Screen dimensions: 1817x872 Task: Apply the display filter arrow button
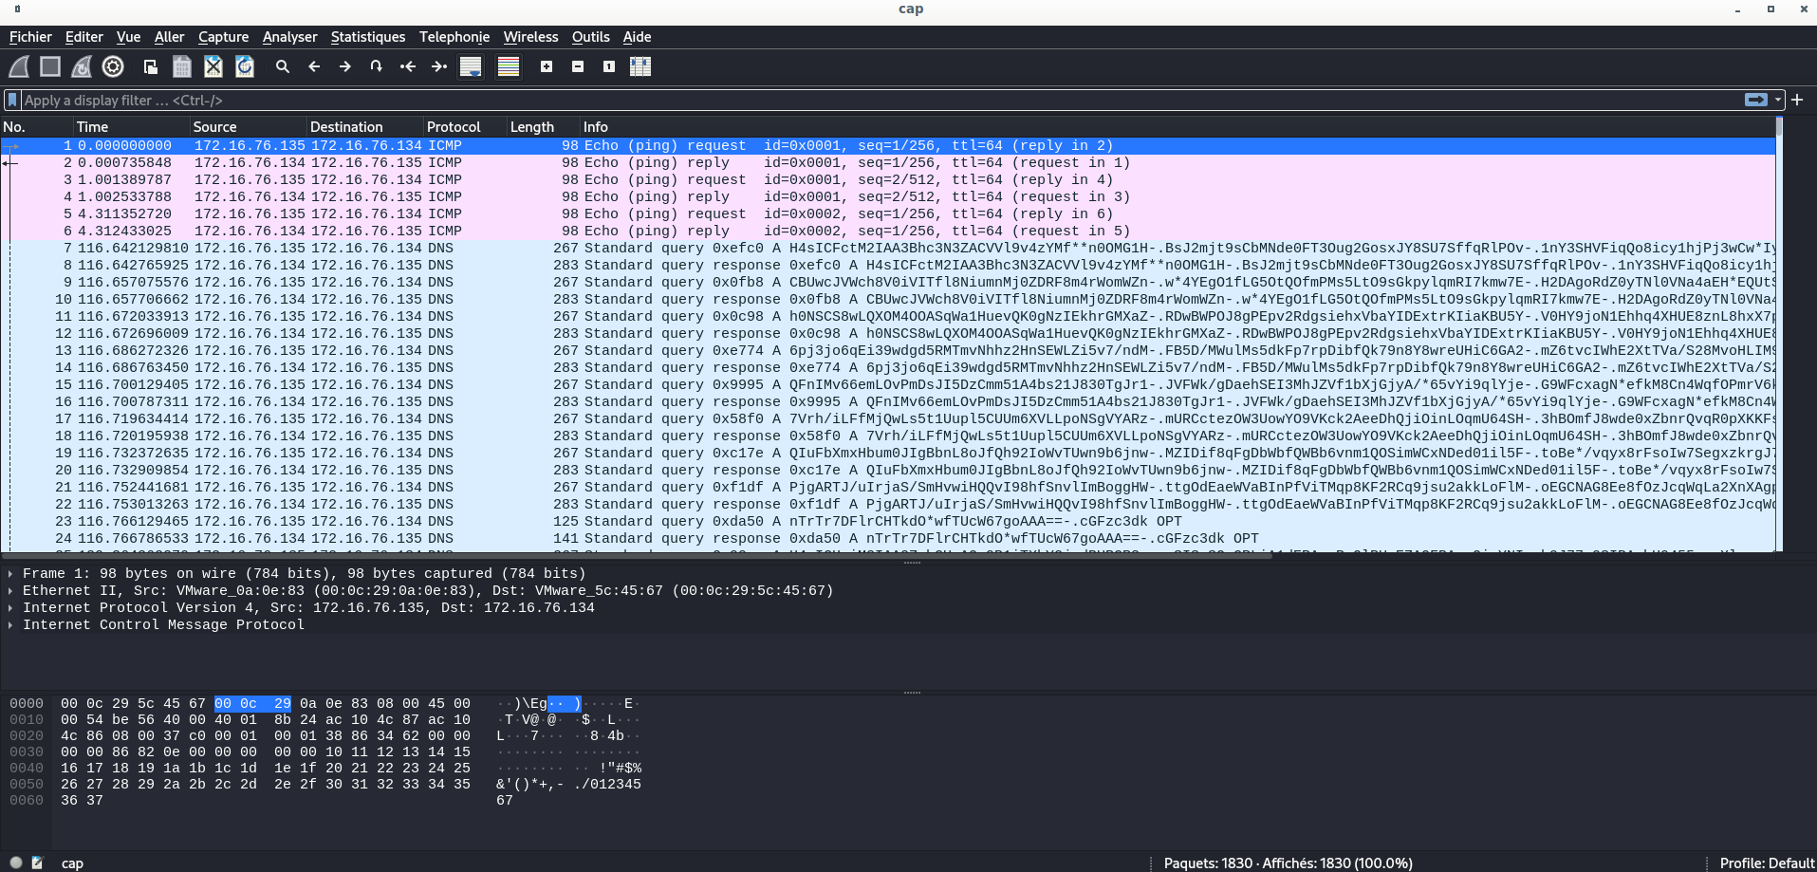tap(1756, 100)
